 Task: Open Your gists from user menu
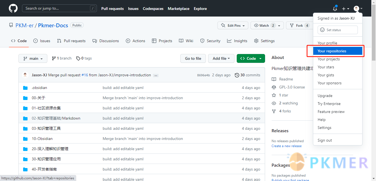tap(338, 75)
